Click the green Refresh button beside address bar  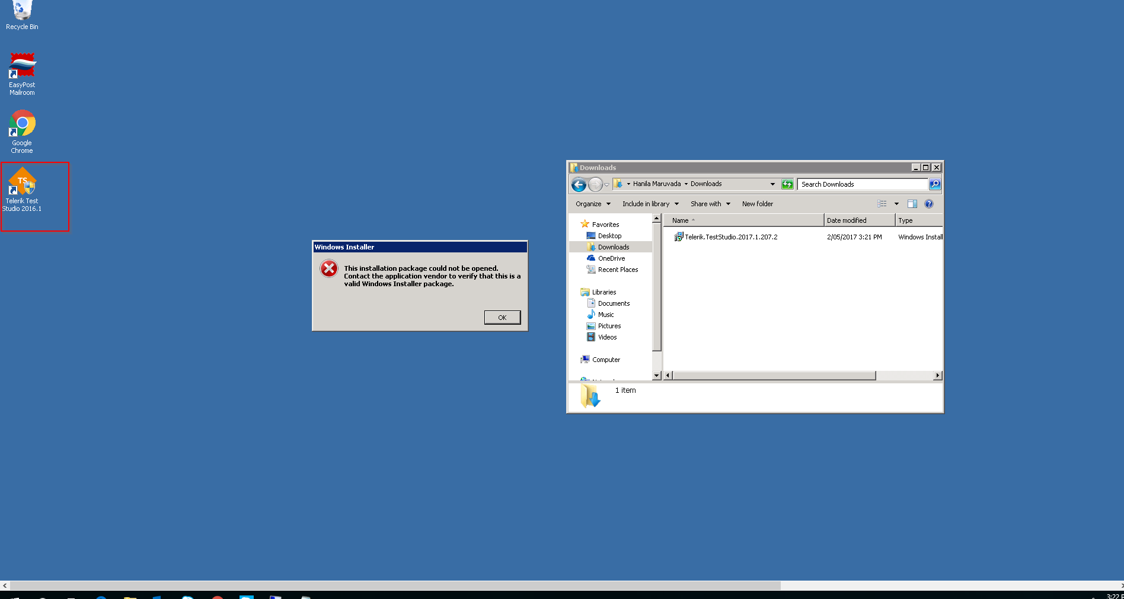787,184
